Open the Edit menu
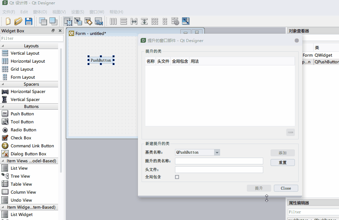This screenshot has width=339, height=220. (x=24, y=12)
